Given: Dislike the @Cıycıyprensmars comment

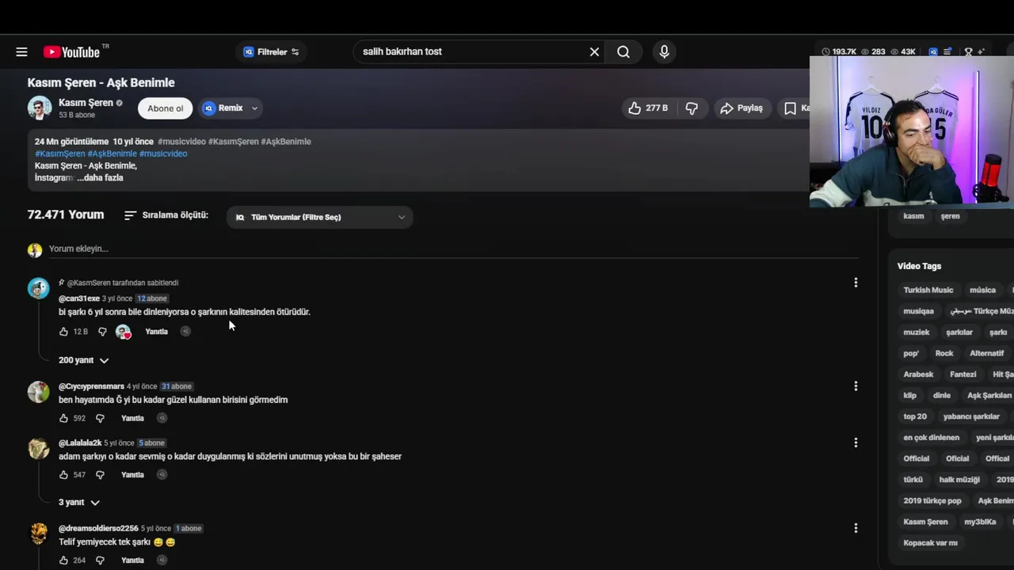Looking at the screenshot, I should point(100,418).
